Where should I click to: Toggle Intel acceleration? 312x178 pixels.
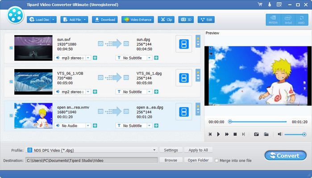[x=288, y=20]
